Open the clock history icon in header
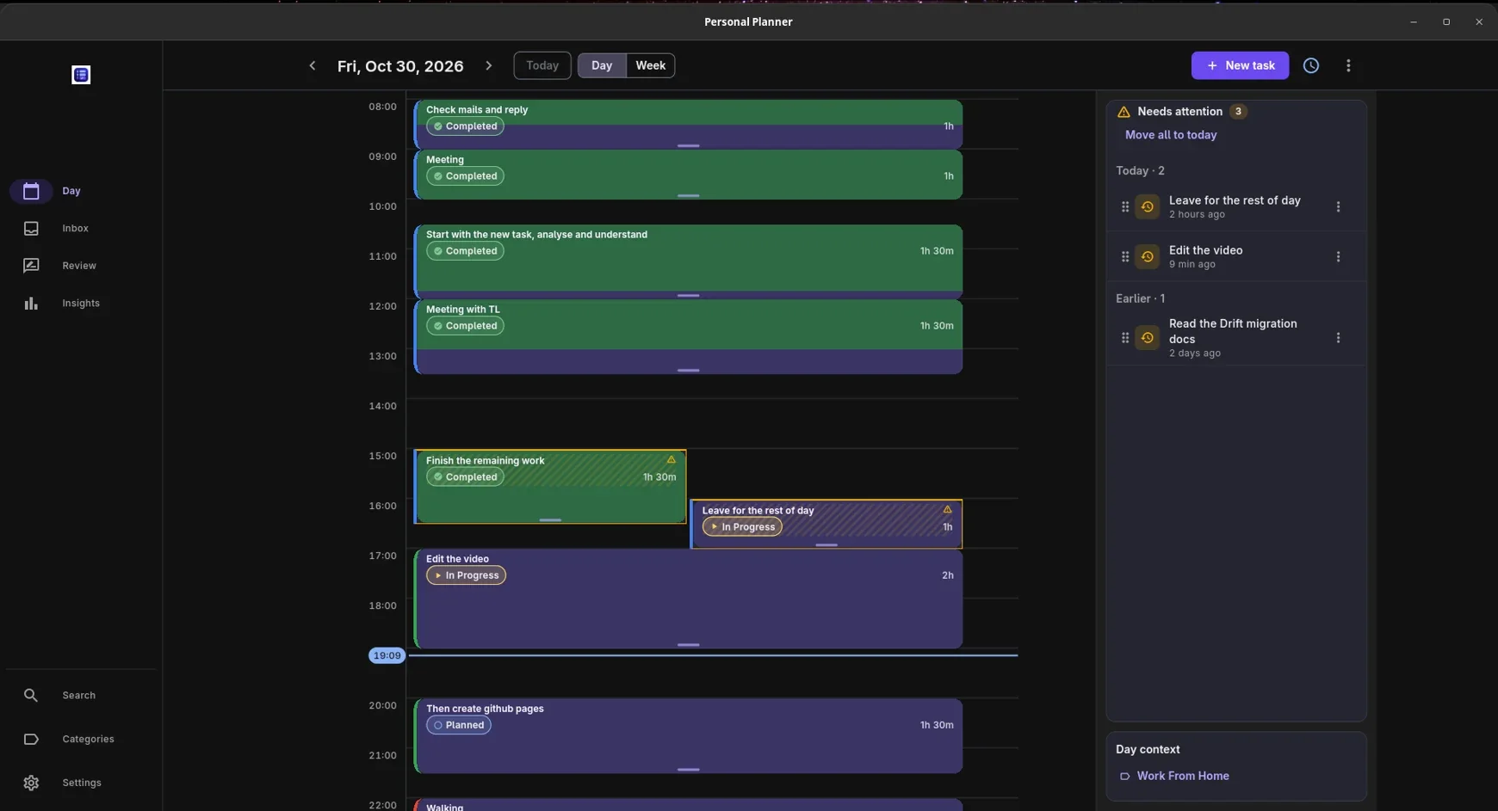Screen dimensions: 1498x811 [x=1310, y=65]
